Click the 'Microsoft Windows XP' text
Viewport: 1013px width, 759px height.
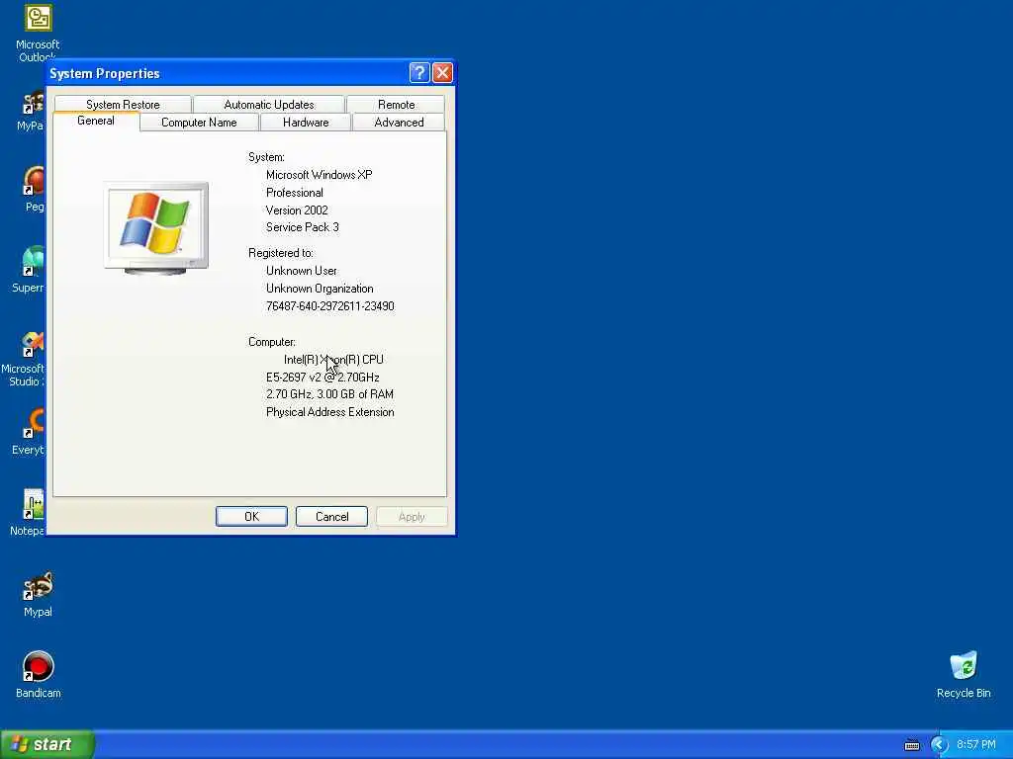[x=320, y=175]
